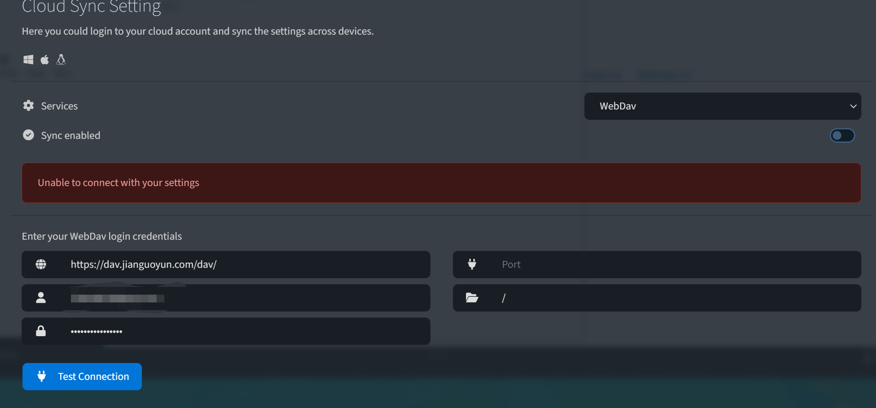The width and height of the screenshot is (876, 408).
Task: Click the globe icon beside the WebDav URL
Action: (x=41, y=264)
